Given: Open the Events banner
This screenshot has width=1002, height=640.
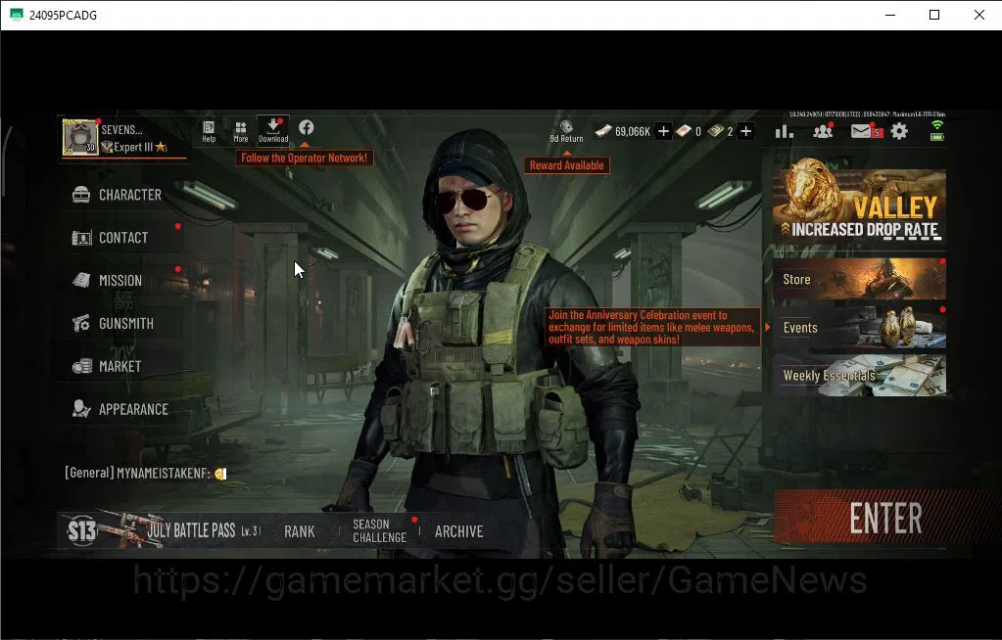Looking at the screenshot, I should tap(860, 328).
